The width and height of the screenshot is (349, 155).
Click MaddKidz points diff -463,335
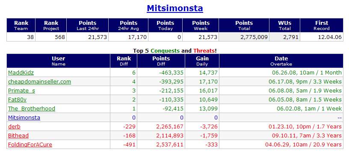pos(172,73)
